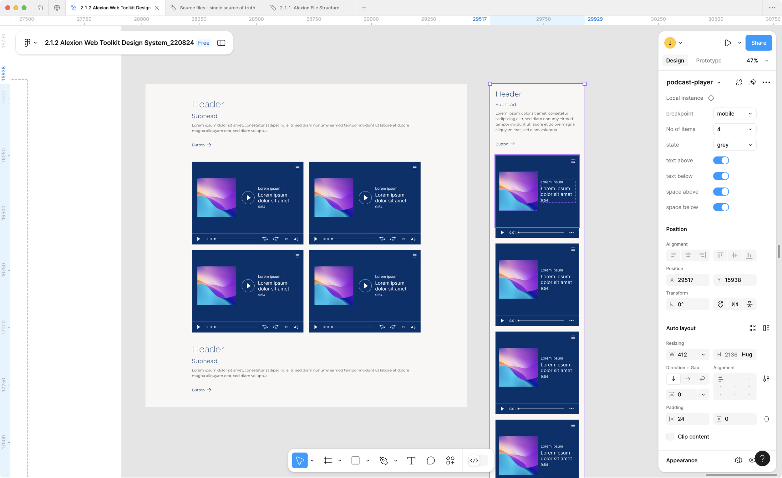782x478 pixels.
Task: Open the width resizing dropdown chevron
Action: (703, 354)
